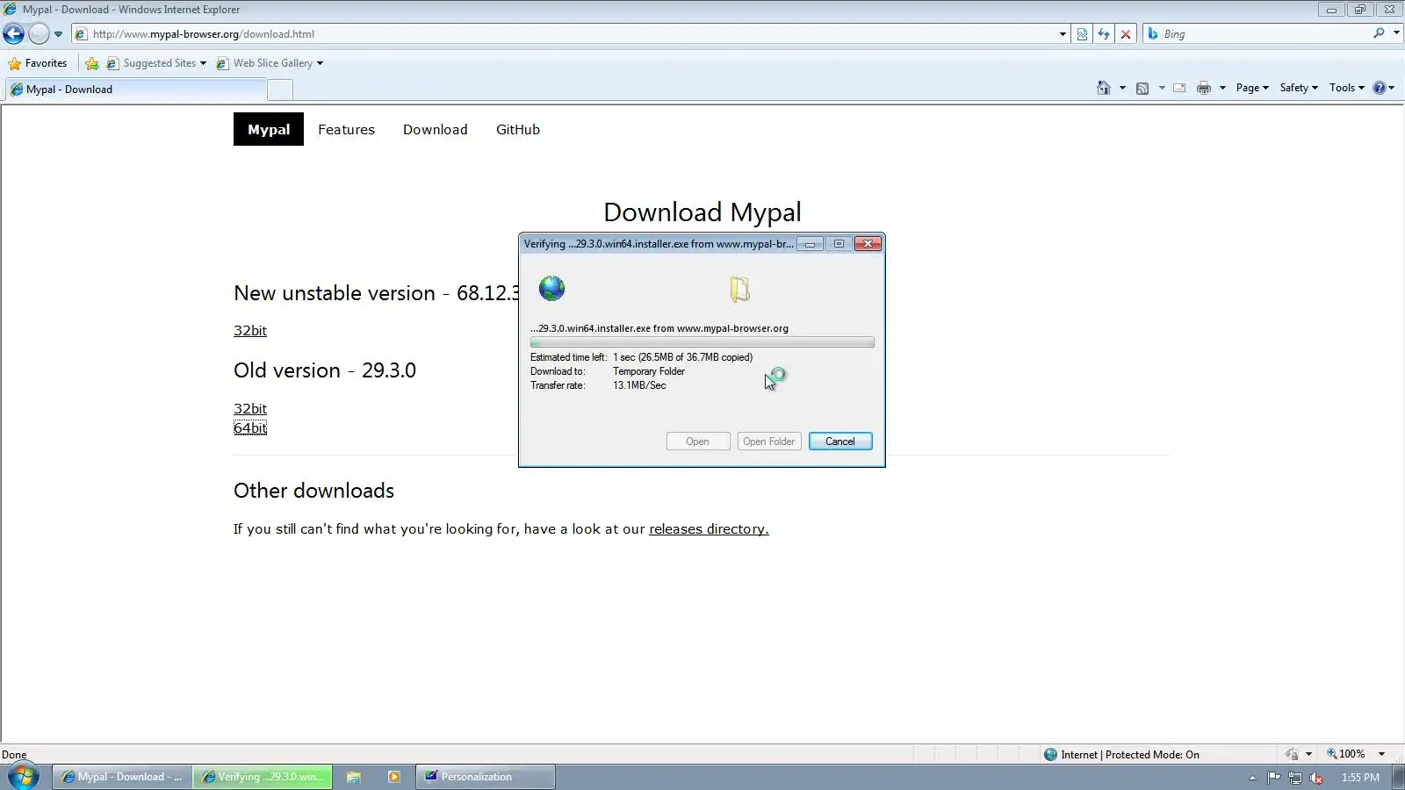Screen dimensions: 1405x790
Task: Click the blue Help question mark icon
Action: point(1379,88)
